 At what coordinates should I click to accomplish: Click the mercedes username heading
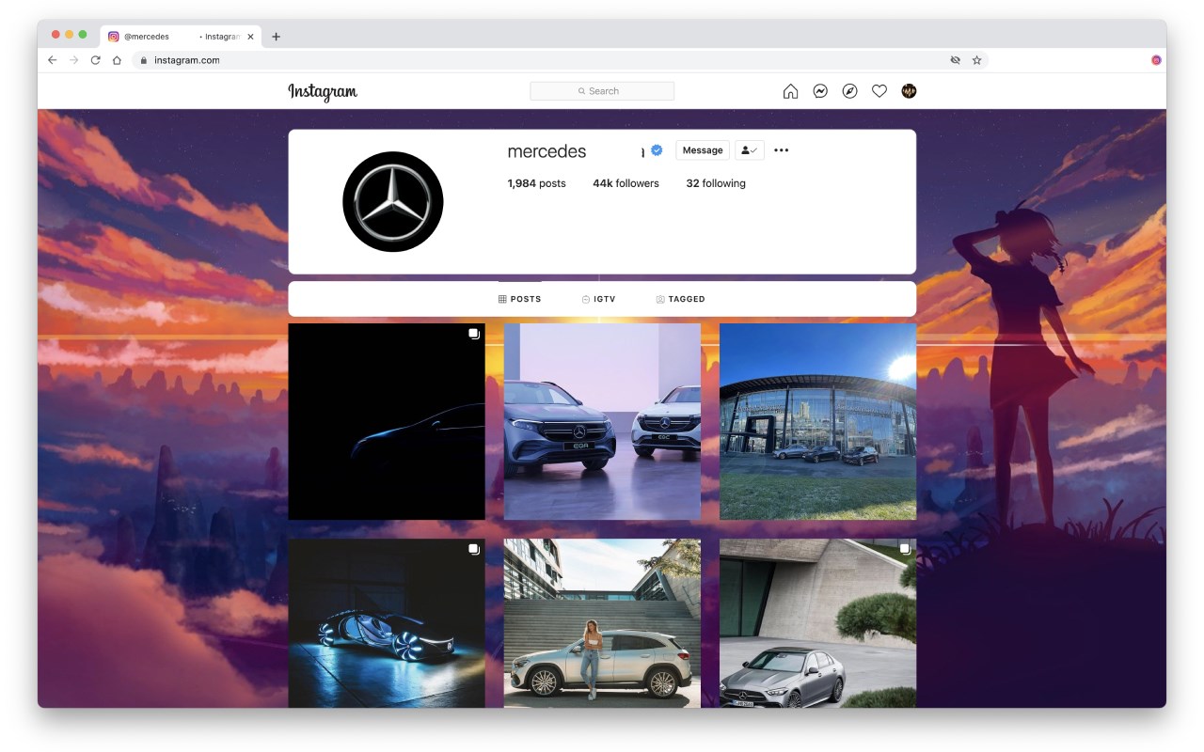[547, 151]
